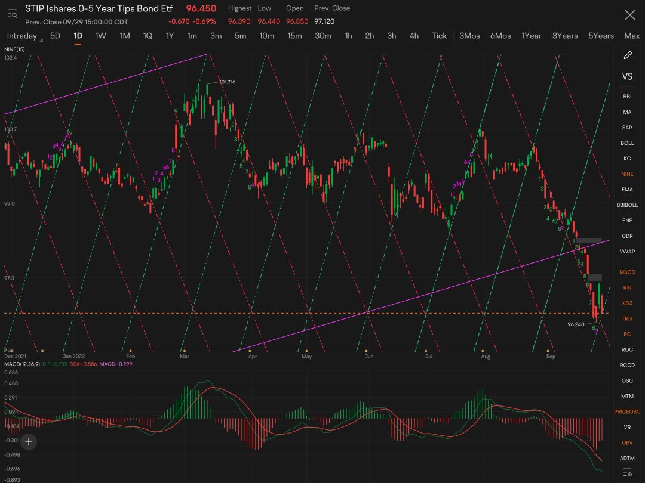Select the pencil drawing tool
645x483 pixels.
click(x=627, y=55)
